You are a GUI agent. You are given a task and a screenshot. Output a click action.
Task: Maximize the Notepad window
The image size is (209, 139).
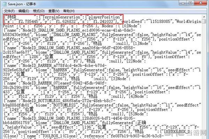[x=191, y=3]
